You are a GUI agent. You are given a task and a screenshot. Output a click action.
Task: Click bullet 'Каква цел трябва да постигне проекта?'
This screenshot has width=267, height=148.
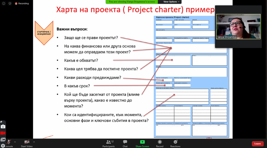101,69
